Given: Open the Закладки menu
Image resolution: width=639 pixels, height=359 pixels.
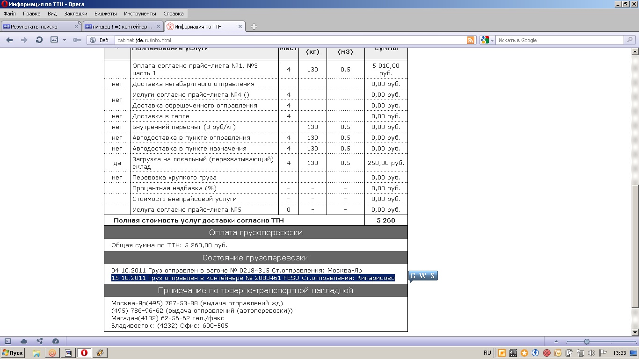Looking at the screenshot, I should point(75,14).
